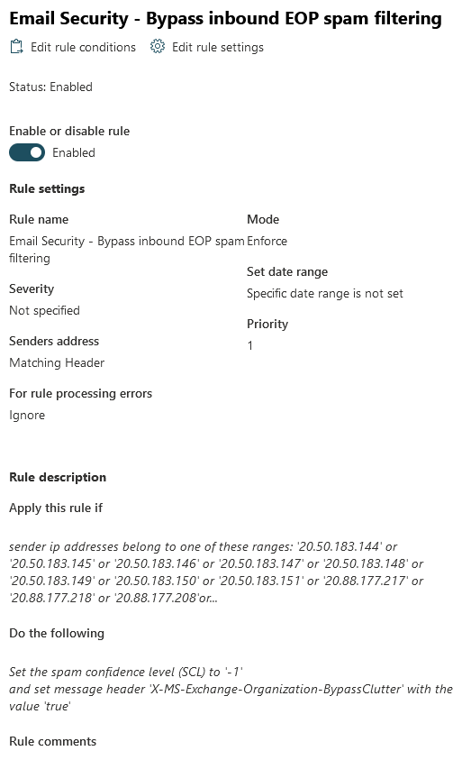This screenshot has width=462, height=760.
Task: Open the Edit rule settings link
Action: pyautogui.click(x=218, y=47)
